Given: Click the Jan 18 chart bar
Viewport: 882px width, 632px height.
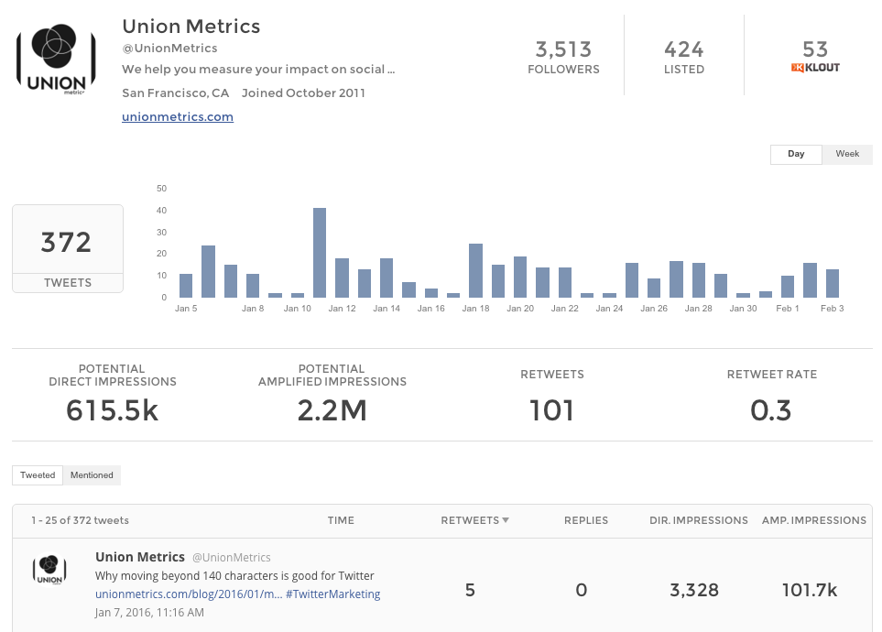Looking at the screenshot, I should 475,270.
